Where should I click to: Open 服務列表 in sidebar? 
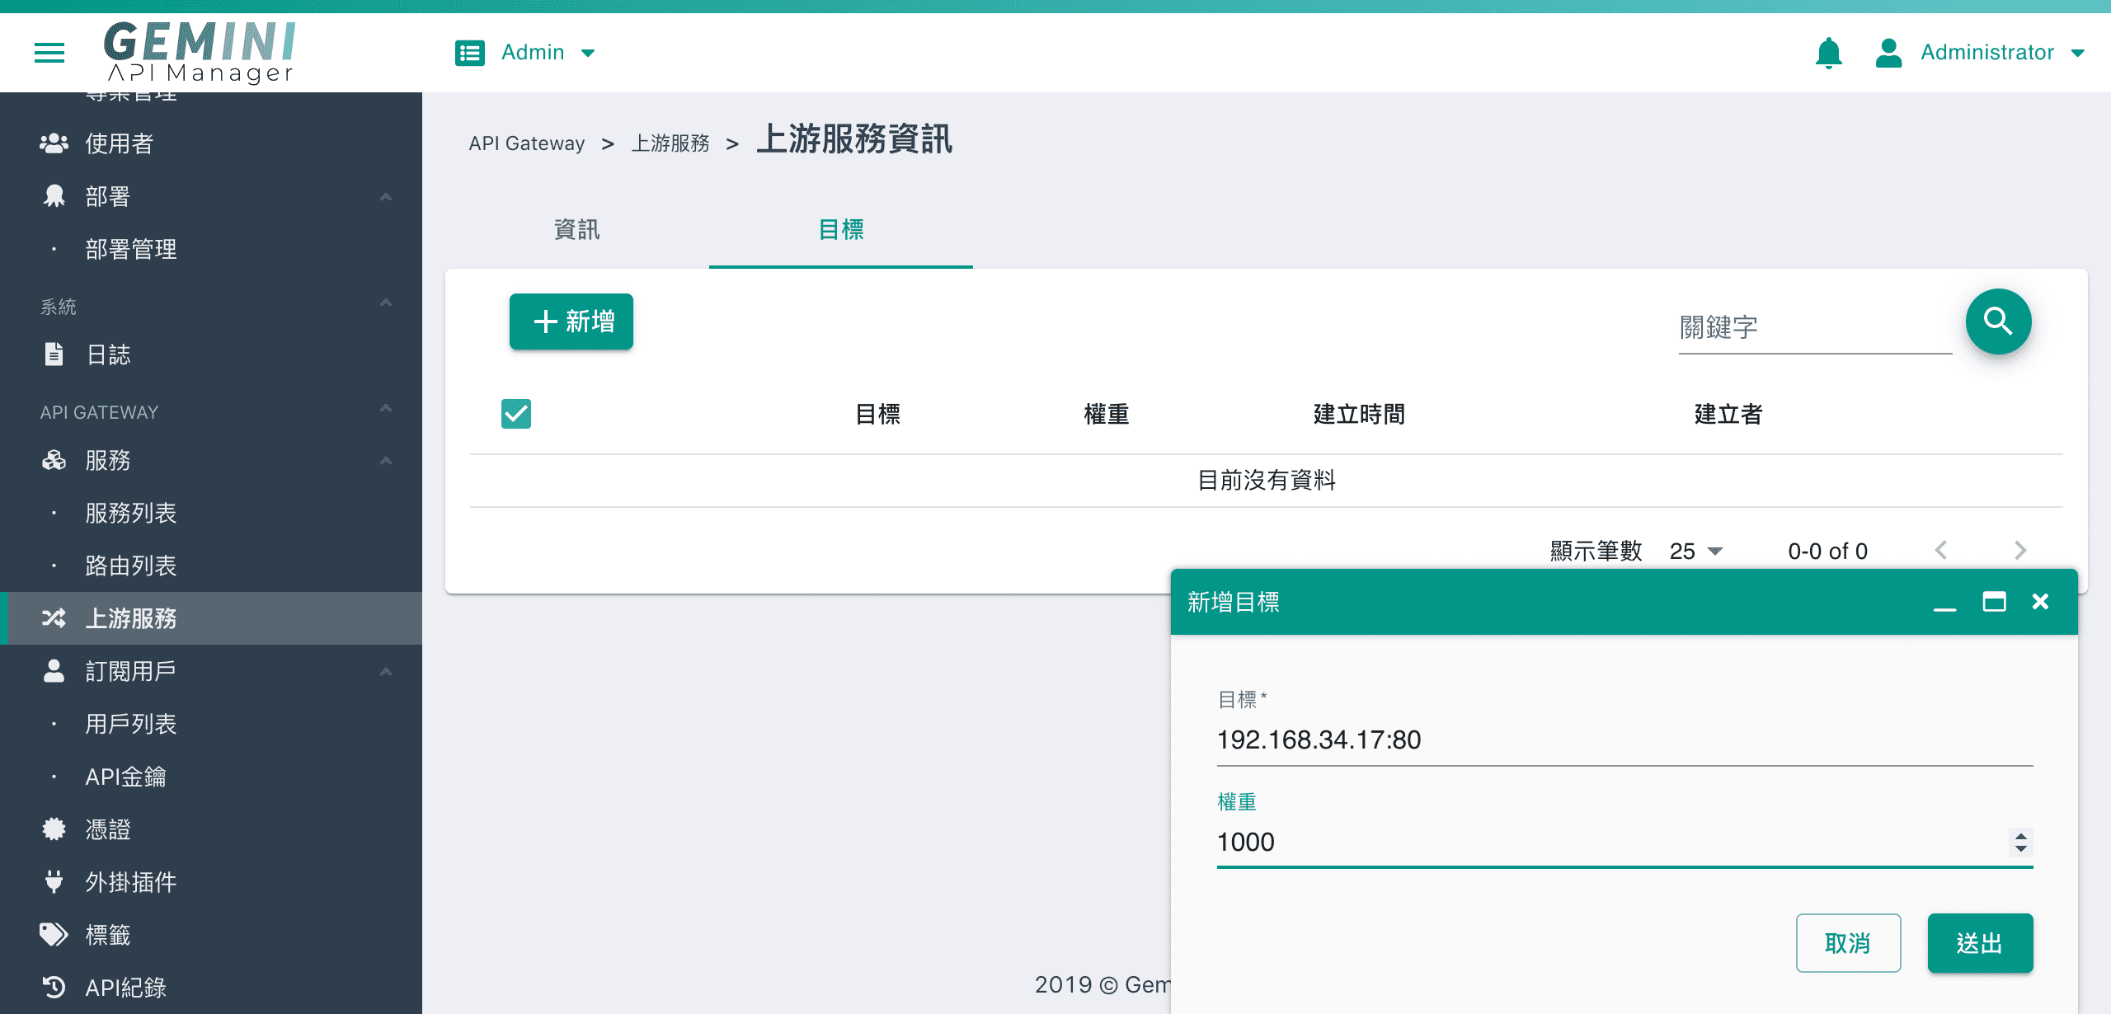coord(131,513)
